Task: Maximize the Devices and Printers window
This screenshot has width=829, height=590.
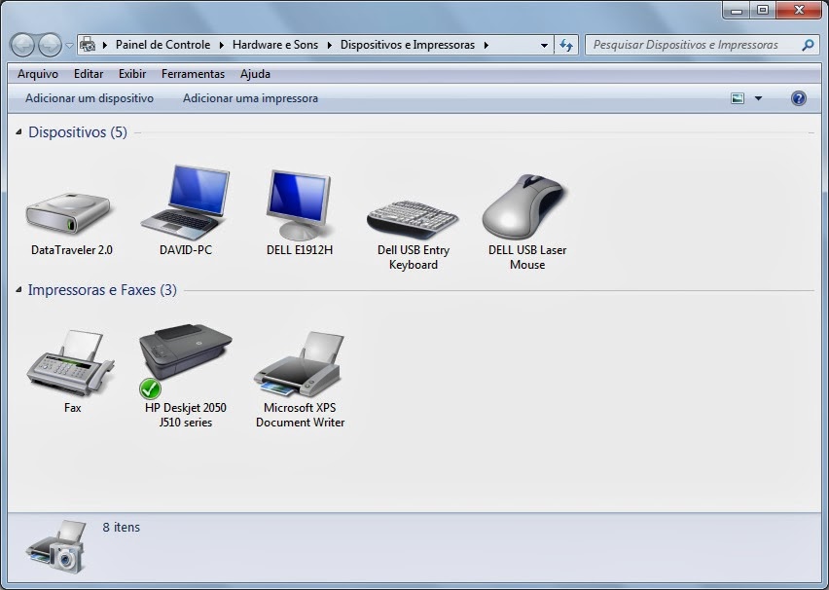Action: click(763, 10)
